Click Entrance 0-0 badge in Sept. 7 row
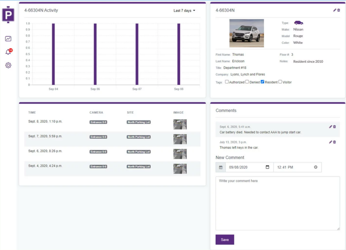The width and height of the screenshot is (346, 250). click(98, 137)
